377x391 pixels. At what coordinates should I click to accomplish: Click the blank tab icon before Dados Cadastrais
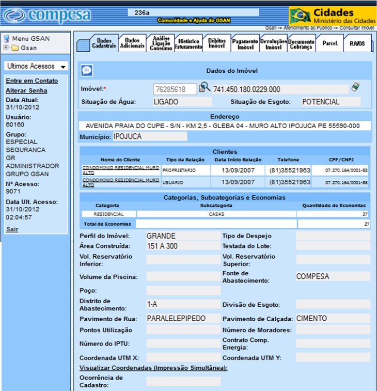point(83,45)
